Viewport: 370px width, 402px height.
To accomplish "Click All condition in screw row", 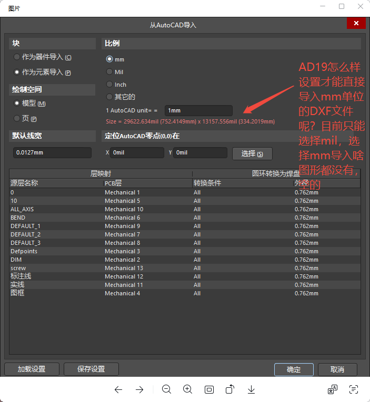I will coord(197,268).
